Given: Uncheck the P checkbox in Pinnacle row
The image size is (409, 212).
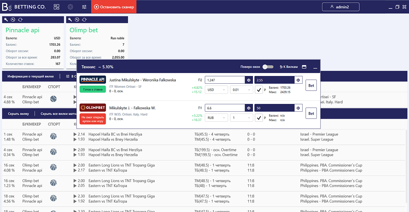Looking at the screenshot, I should pyautogui.click(x=259, y=90).
